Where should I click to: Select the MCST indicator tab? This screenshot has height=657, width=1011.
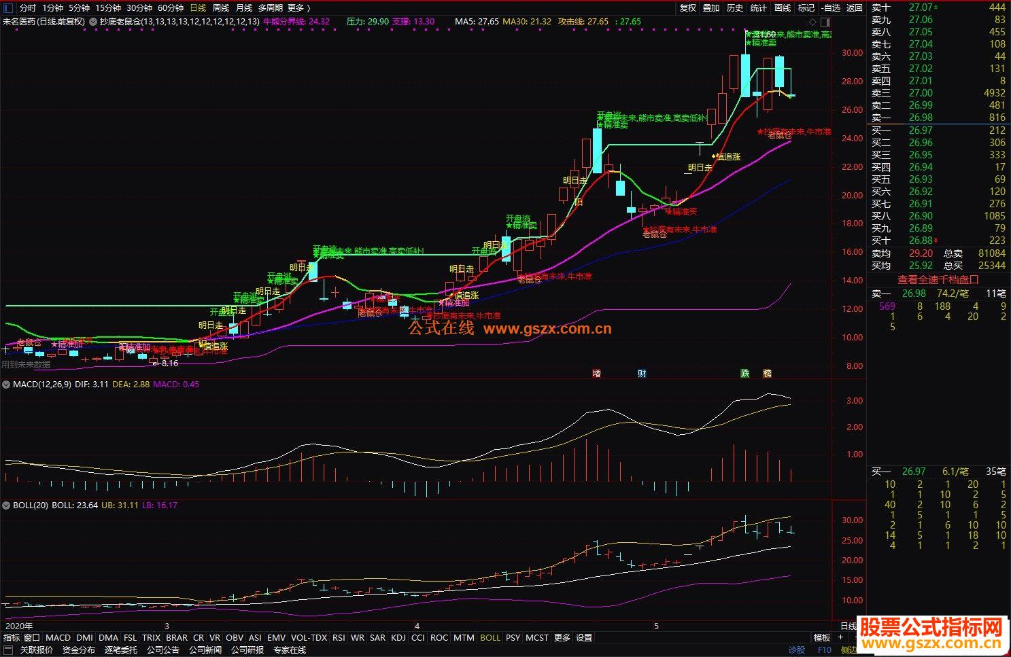tap(537, 638)
